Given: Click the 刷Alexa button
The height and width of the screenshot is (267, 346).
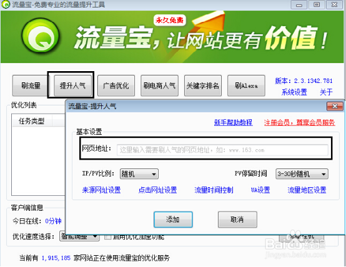Looking at the screenshot, I should [246, 85].
